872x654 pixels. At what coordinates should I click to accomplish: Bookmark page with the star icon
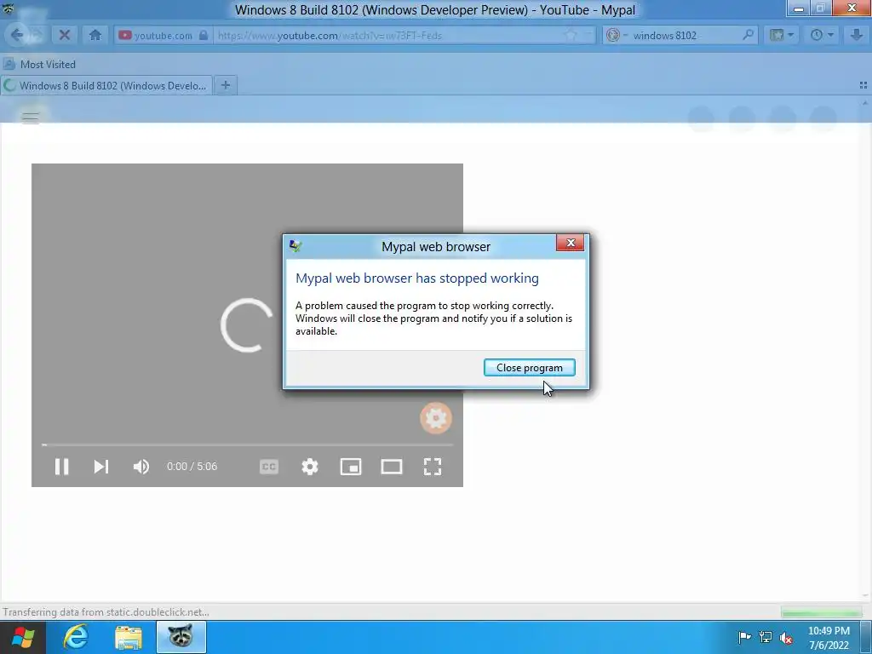(x=570, y=35)
